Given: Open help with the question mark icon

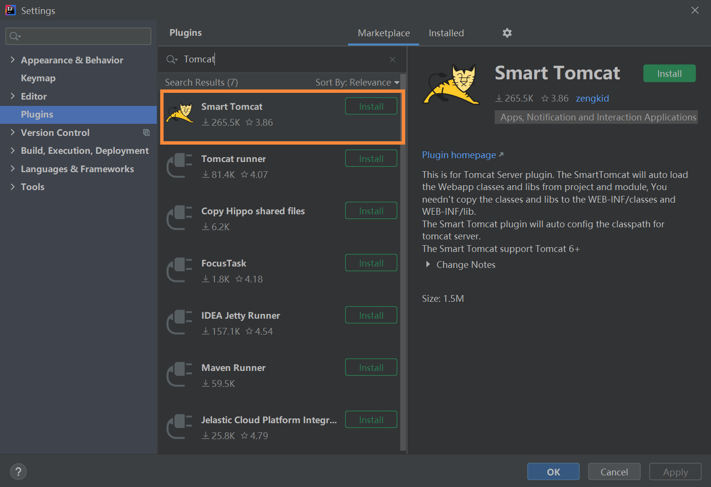Looking at the screenshot, I should tap(18, 472).
